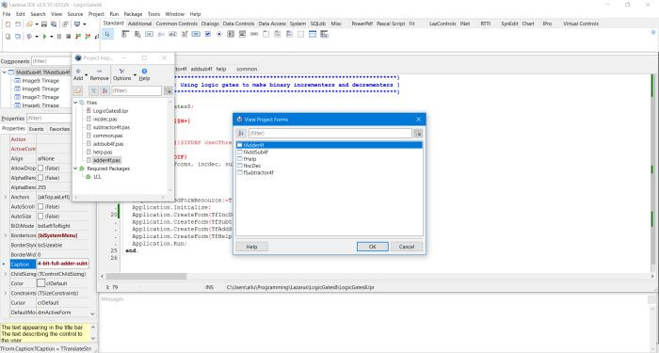Click the New Unit toolbar icon

click(x=8, y=24)
